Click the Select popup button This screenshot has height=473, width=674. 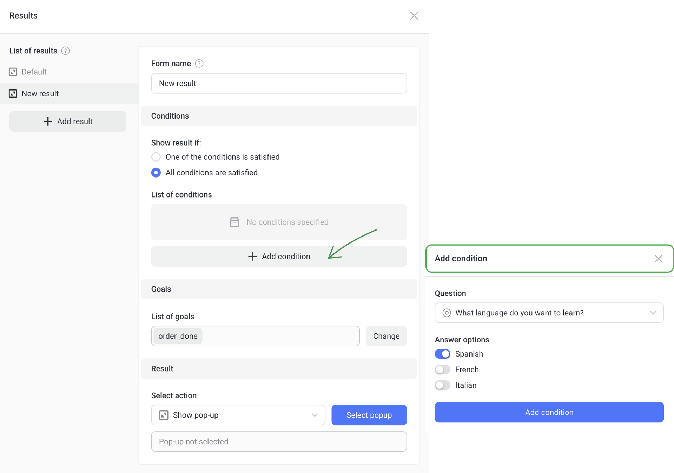tap(369, 415)
